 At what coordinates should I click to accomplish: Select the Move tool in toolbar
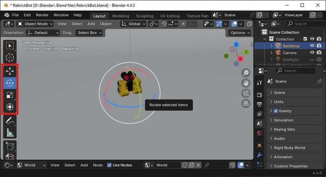[9, 71]
